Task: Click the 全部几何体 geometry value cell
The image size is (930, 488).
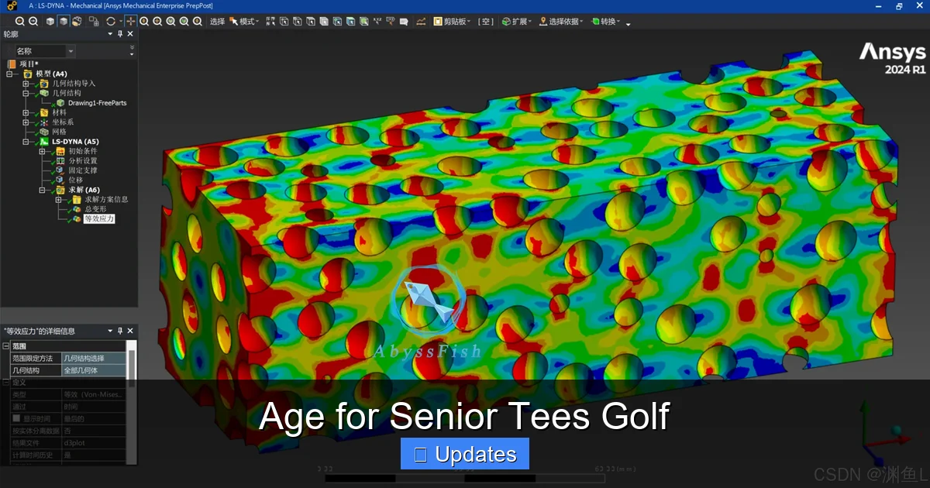Action: pos(93,370)
